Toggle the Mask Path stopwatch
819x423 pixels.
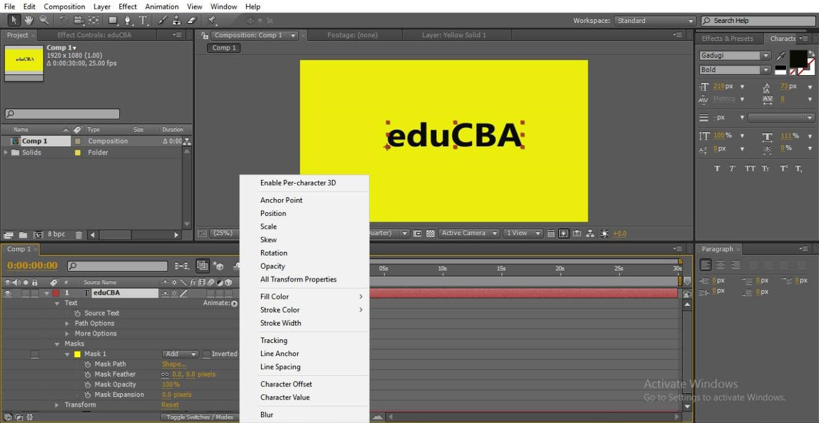click(x=88, y=364)
